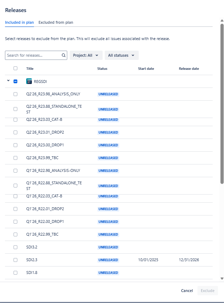The height and width of the screenshot is (303, 224).
Task: Open the All statuses dropdown
Action: 121,55
